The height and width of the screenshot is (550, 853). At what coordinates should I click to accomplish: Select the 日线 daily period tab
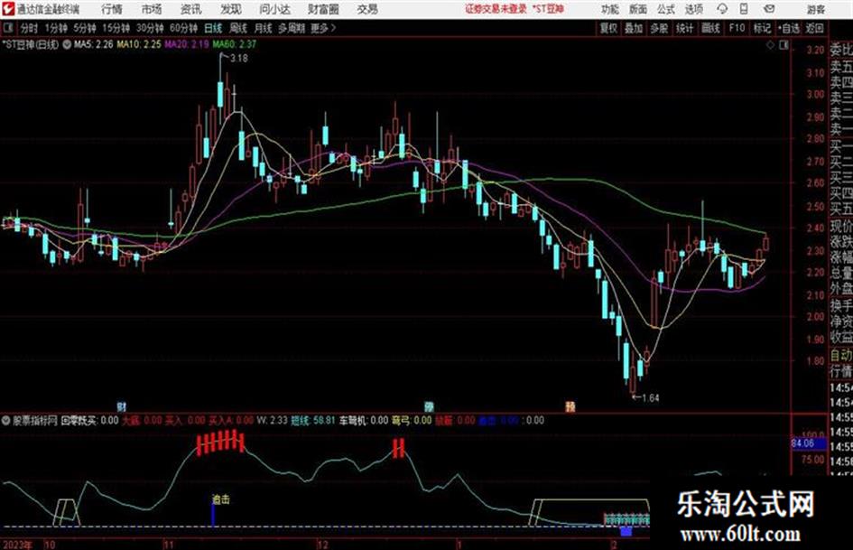[x=213, y=28]
